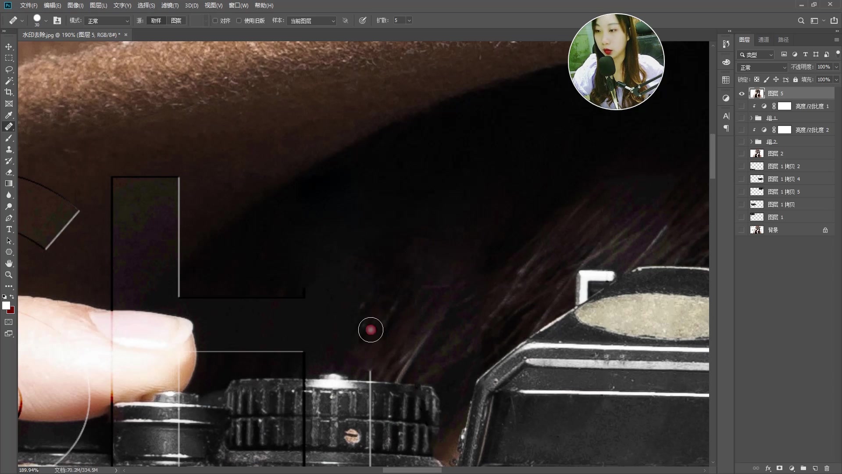The image size is (842, 474).
Task: Open layer blend mode 正常 dropdown
Action: pyautogui.click(x=762, y=67)
